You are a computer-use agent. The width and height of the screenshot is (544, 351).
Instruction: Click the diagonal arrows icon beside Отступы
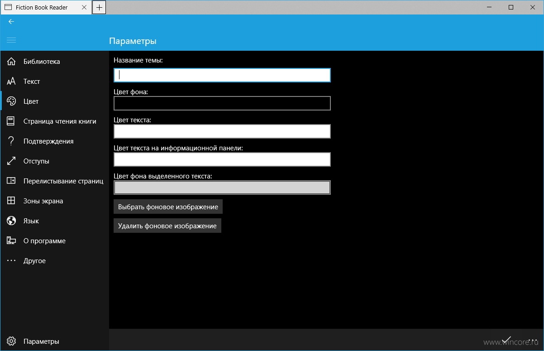point(11,161)
